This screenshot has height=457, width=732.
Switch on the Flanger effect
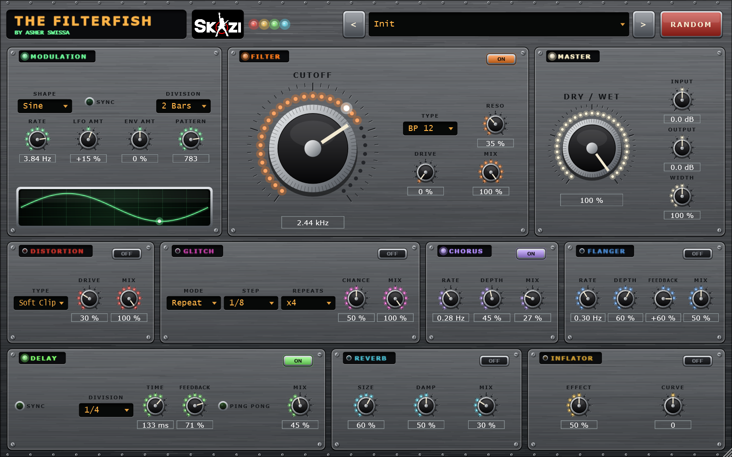[697, 254]
